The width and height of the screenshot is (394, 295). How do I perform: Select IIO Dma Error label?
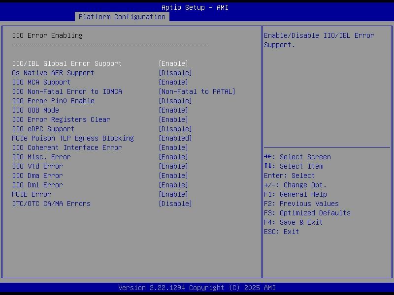point(37,176)
